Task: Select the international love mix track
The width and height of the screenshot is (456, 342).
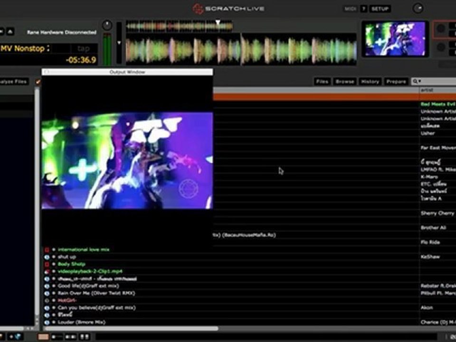Action: (x=84, y=249)
